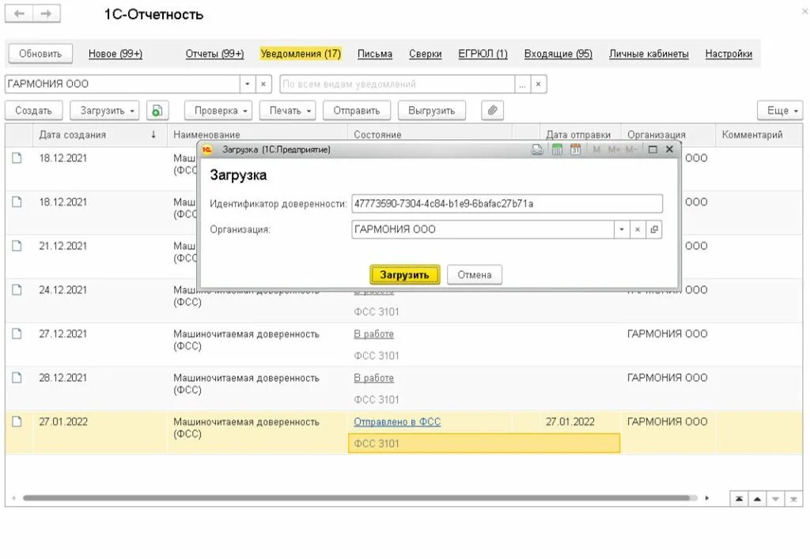This screenshot has height=559, width=810.
Task: Click the green refresh document icon
Action: (157, 111)
